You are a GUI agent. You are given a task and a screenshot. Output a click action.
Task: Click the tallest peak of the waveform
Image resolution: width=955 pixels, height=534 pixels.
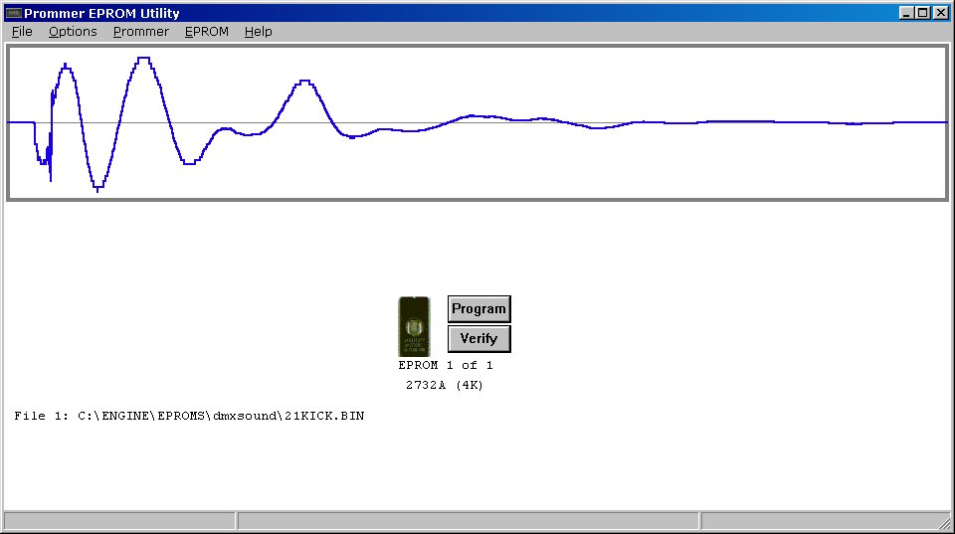coord(144,59)
